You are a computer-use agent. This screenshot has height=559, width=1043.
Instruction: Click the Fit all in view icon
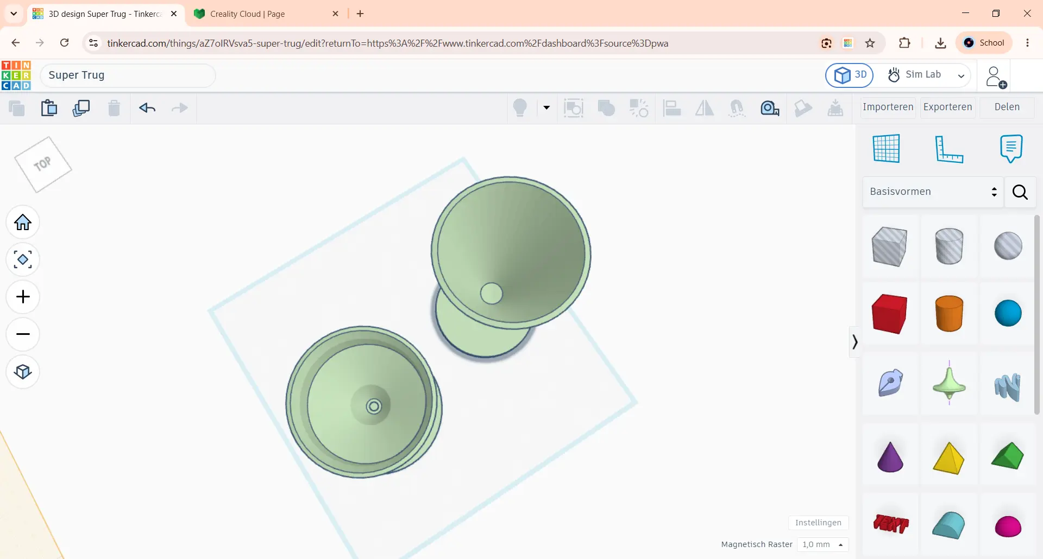23,259
